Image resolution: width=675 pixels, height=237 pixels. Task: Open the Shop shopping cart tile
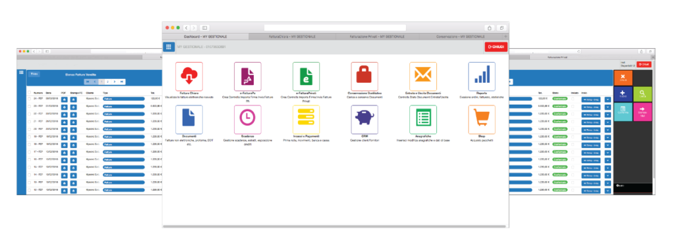click(x=482, y=119)
